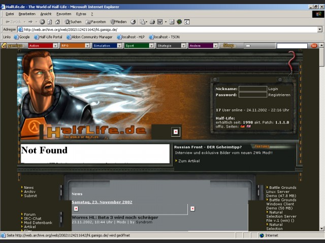The height and width of the screenshot is (243, 325).
Task: Open localhost - TSON bookmark
Action: point(164,37)
